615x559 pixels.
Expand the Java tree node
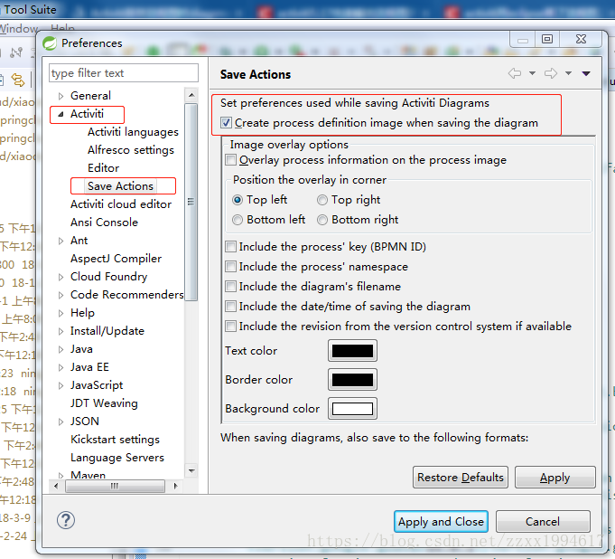click(x=61, y=349)
